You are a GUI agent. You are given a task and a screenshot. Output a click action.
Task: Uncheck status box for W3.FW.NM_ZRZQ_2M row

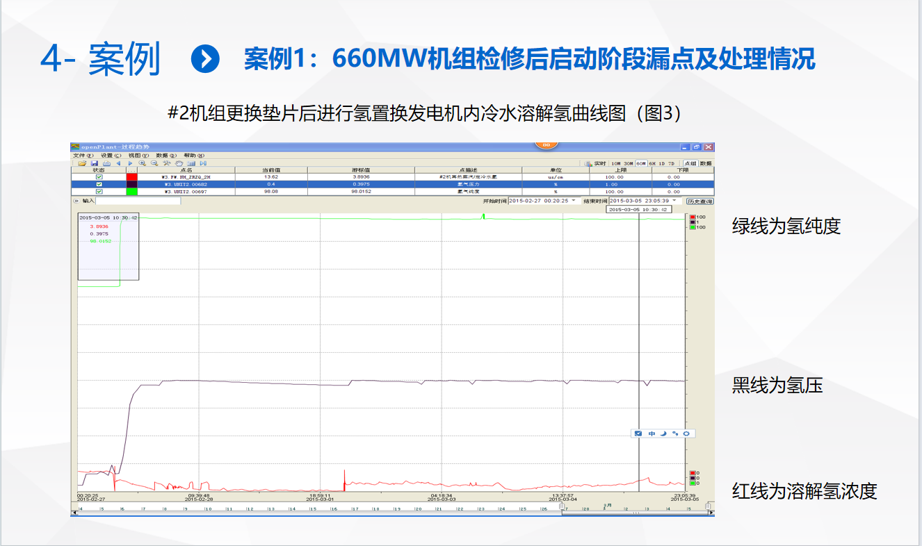[x=99, y=177]
